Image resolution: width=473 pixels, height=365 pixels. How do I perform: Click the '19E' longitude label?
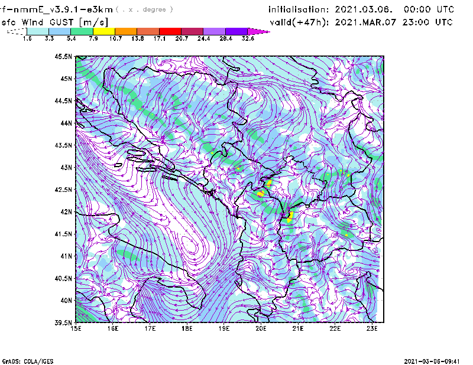coord(224,328)
